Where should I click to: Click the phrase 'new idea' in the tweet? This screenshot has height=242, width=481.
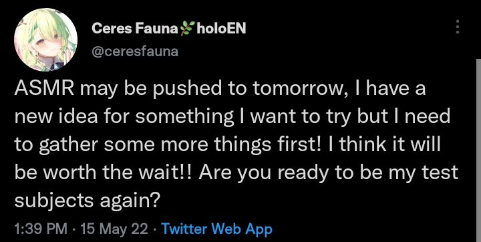[x=56, y=116]
